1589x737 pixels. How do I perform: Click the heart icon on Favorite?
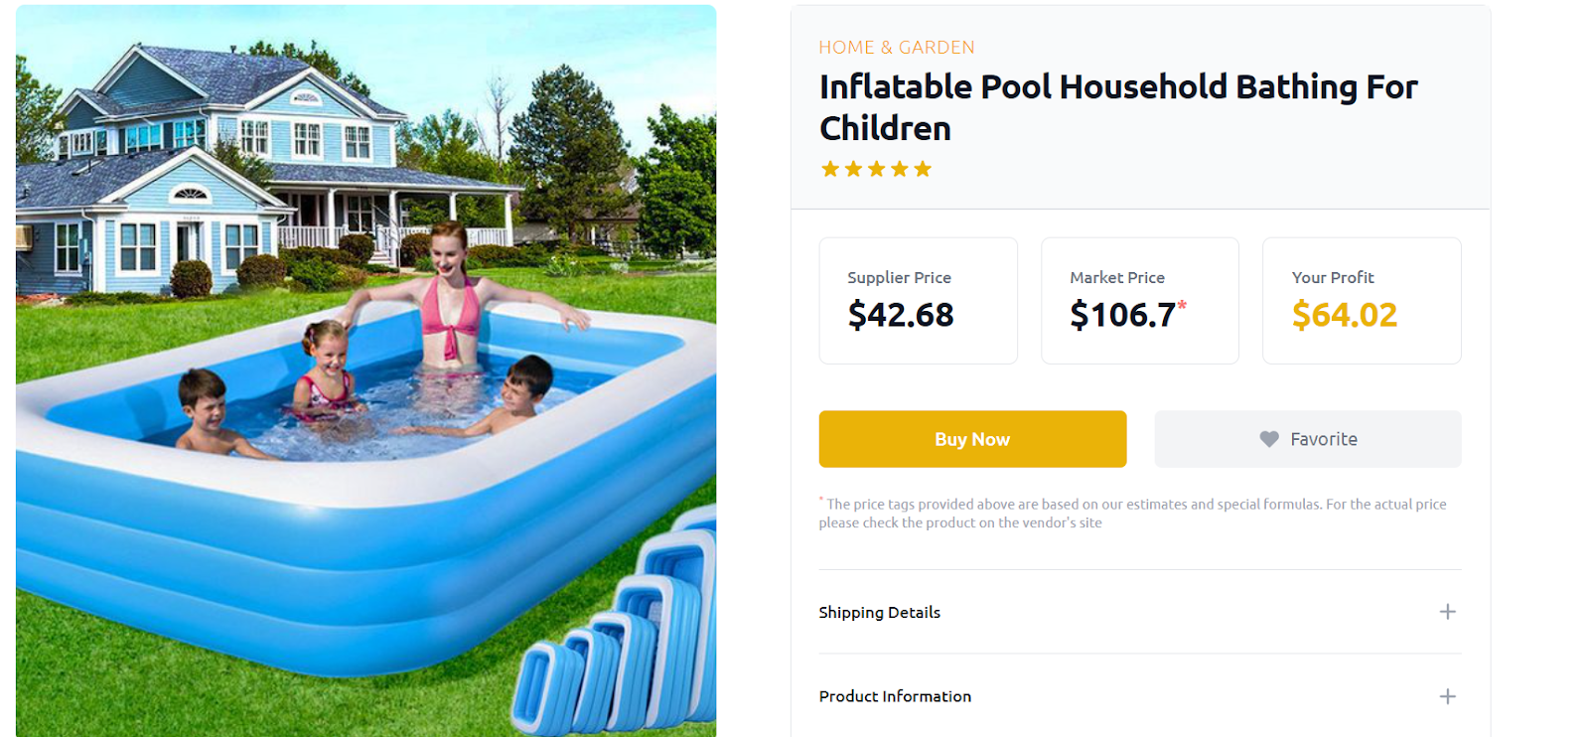pos(1269,439)
